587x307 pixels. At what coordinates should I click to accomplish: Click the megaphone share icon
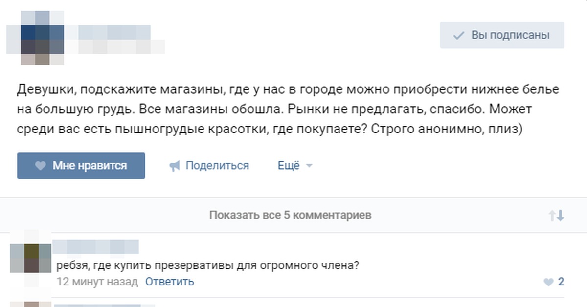(x=175, y=166)
